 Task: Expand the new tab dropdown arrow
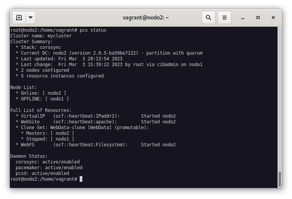click(30, 18)
